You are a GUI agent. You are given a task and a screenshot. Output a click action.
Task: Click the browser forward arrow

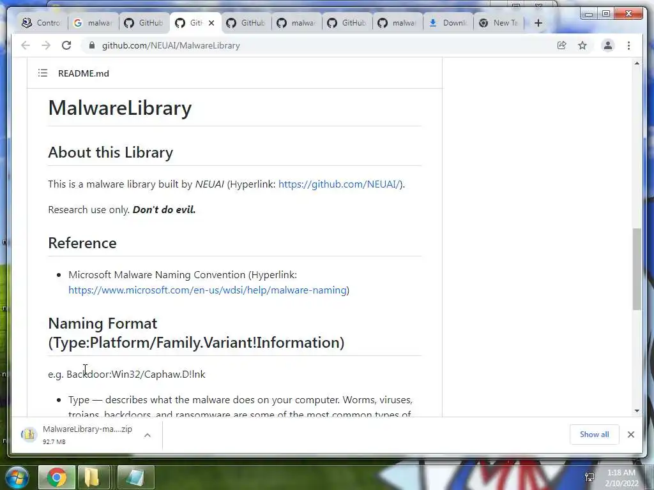pyautogui.click(x=46, y=45)
